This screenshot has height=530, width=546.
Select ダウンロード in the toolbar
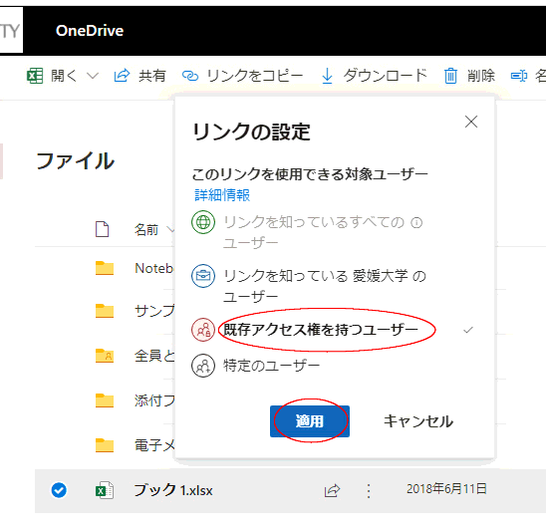(386, 76)
